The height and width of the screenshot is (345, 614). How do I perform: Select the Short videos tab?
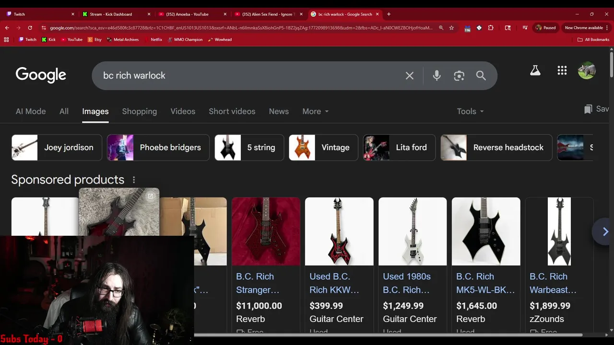[232, 111]
